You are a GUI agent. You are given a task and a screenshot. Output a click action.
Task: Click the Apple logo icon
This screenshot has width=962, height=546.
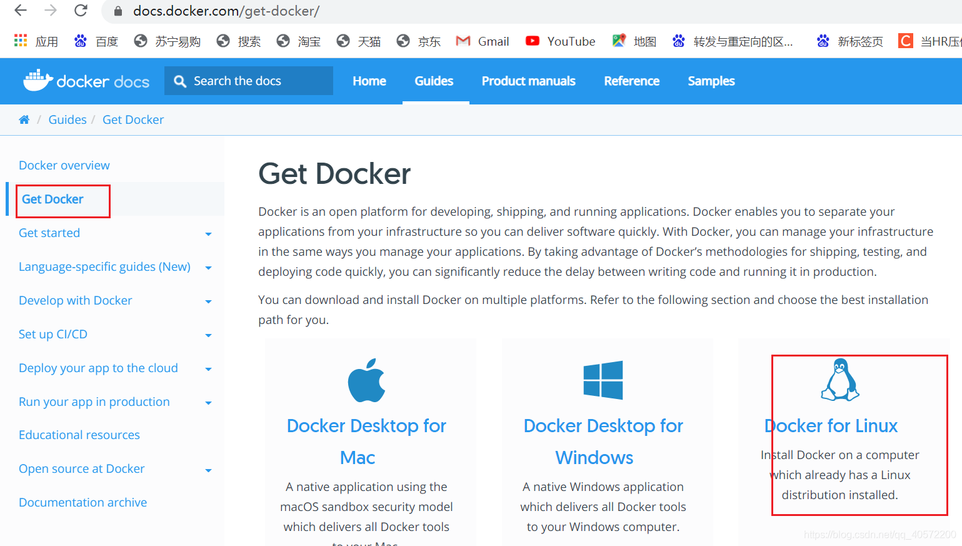(x=366, y=380)
